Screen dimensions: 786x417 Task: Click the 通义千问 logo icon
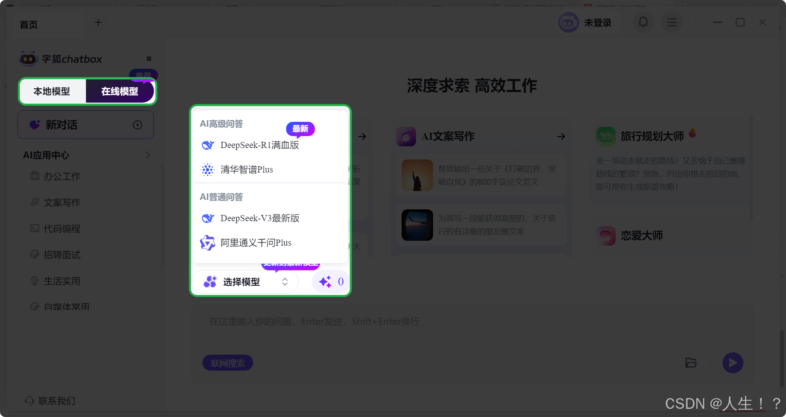(x=208, y=243)
